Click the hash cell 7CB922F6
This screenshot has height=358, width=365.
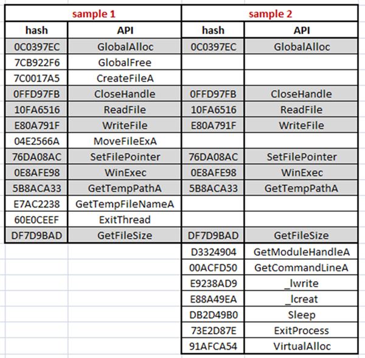[35, 62]
